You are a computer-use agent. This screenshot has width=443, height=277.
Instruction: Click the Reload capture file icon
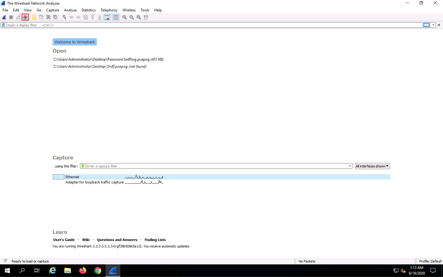click(x=55, y=17)
